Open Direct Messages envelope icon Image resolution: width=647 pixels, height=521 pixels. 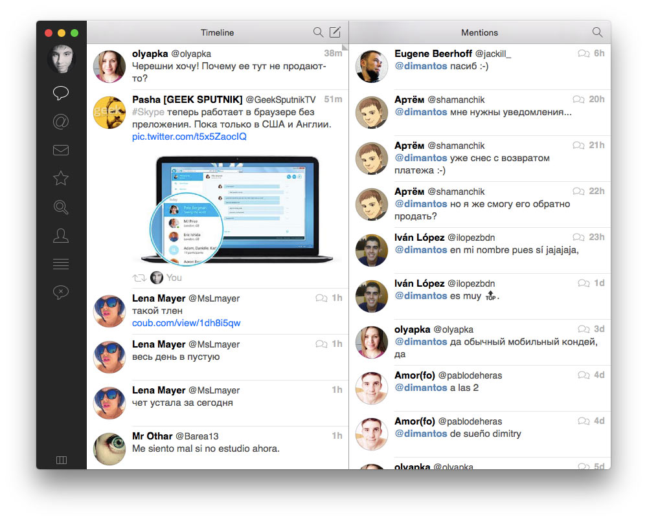coord(61,150)
